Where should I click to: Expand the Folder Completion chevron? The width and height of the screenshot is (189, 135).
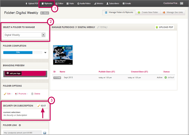[x=45, y=52]
